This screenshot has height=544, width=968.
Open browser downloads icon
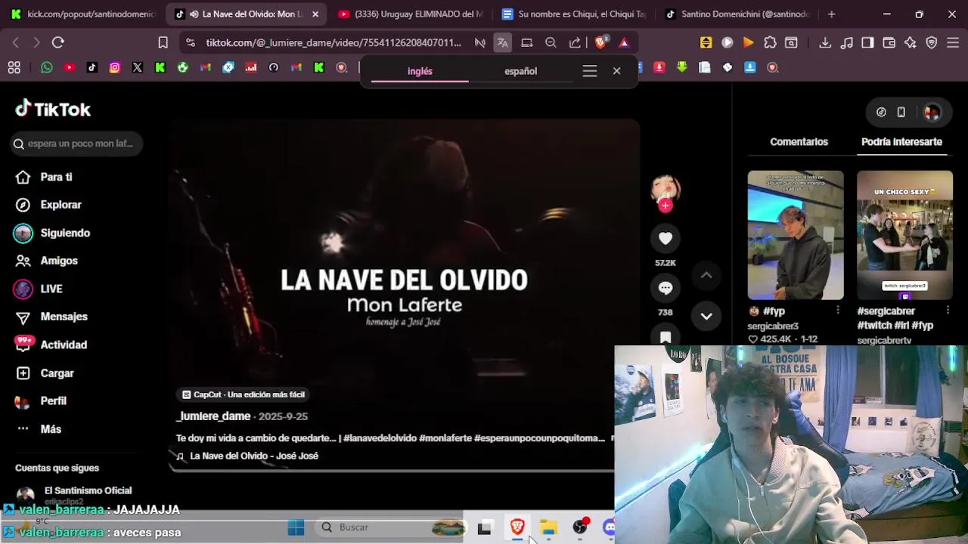click(825, 42)
